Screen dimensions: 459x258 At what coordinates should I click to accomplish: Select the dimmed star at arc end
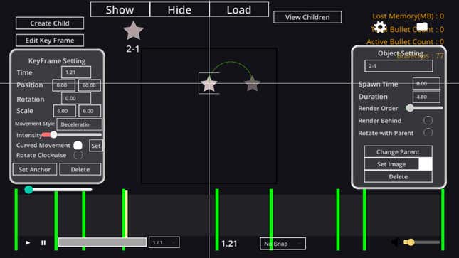(x=253, y=84)
